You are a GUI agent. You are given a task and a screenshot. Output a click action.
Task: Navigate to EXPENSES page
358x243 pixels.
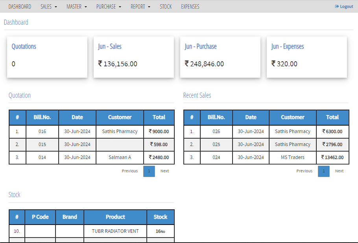click(190, 6)
